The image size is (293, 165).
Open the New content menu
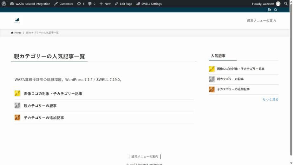(105, 4)
